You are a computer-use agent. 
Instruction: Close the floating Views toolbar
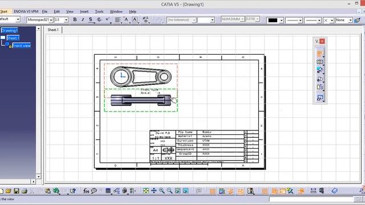coord(322,41)
